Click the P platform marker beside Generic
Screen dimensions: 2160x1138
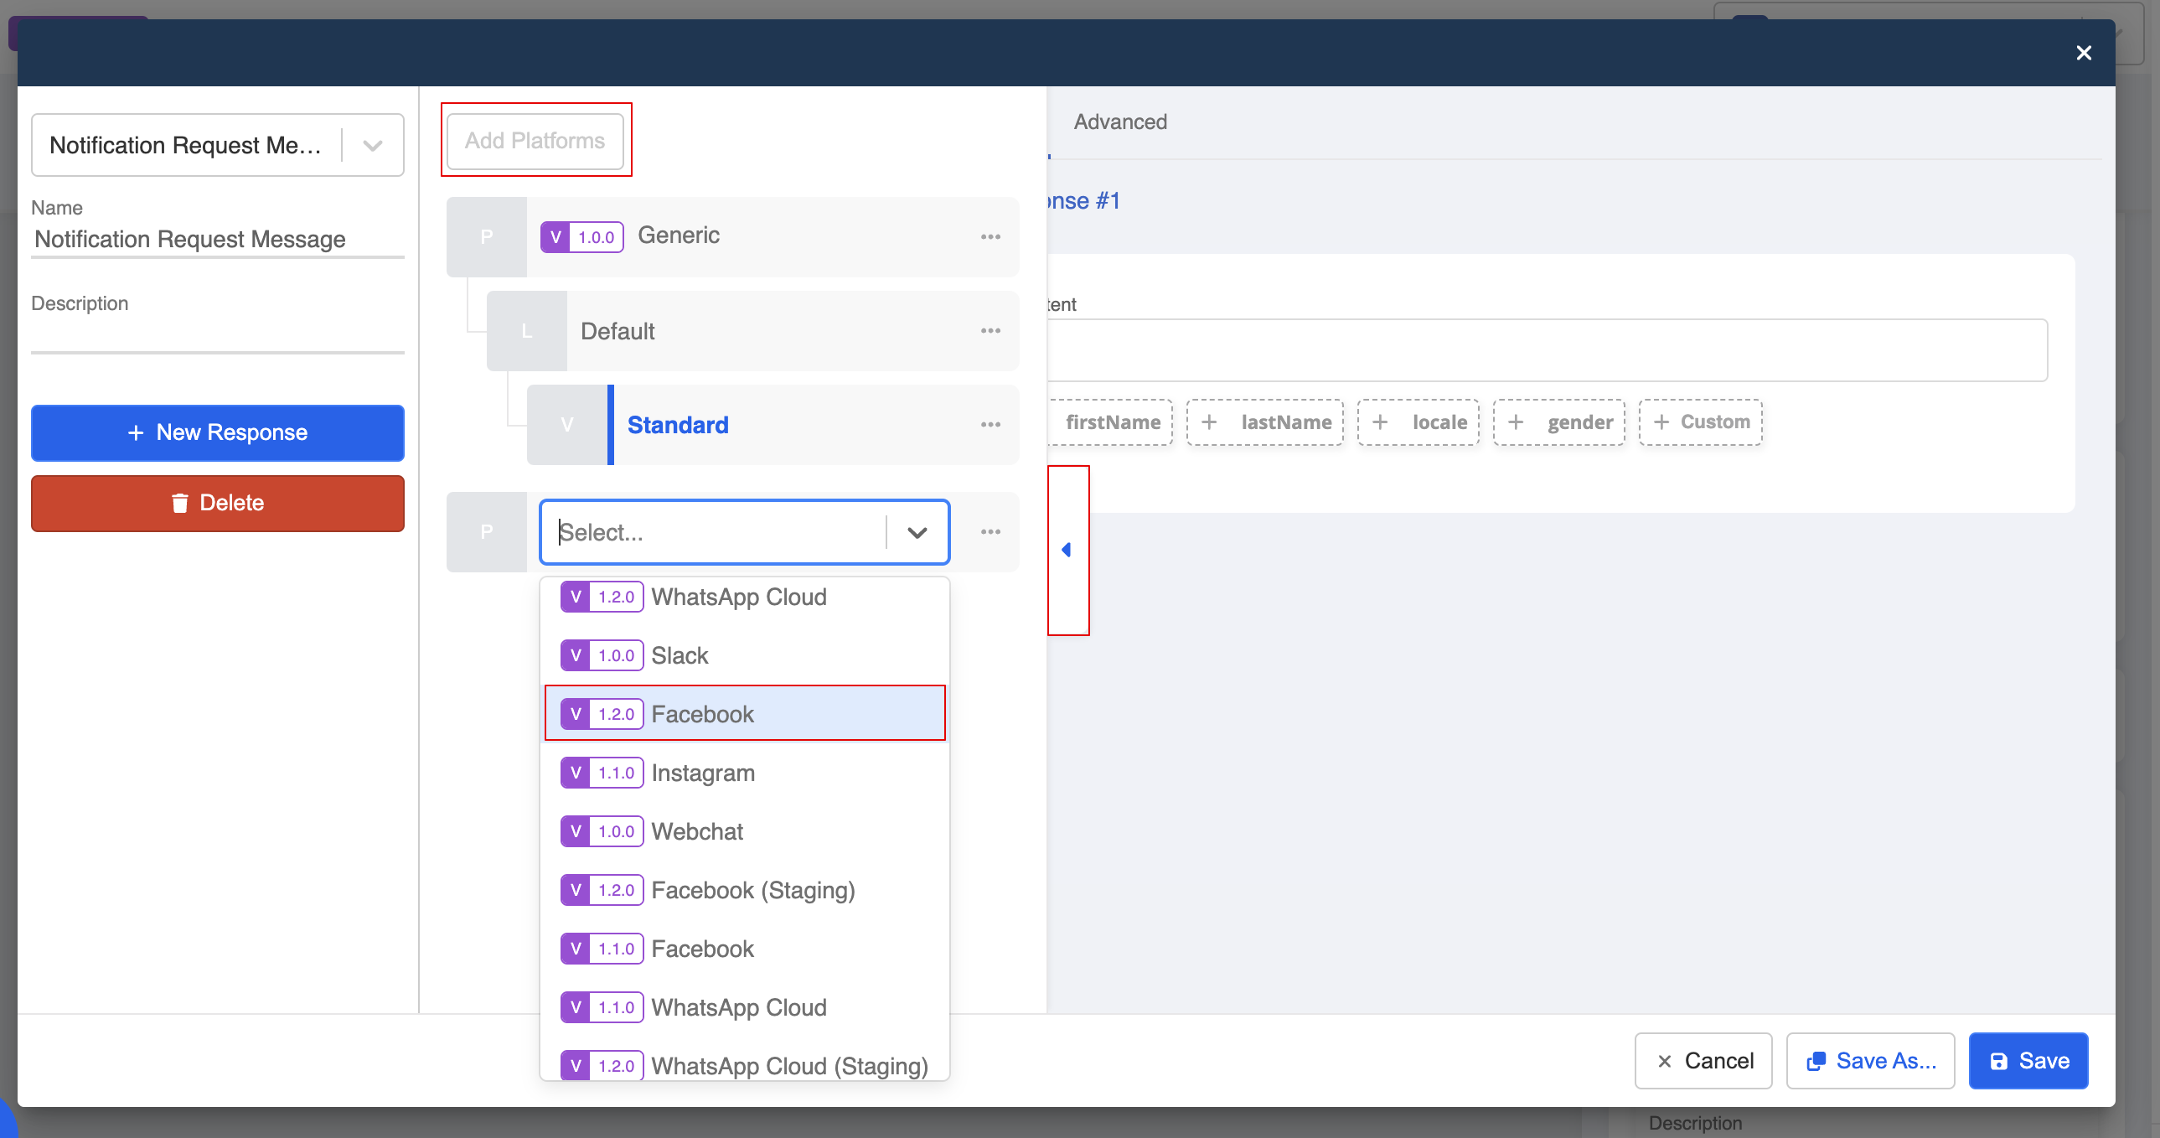[x=486, y=236]
